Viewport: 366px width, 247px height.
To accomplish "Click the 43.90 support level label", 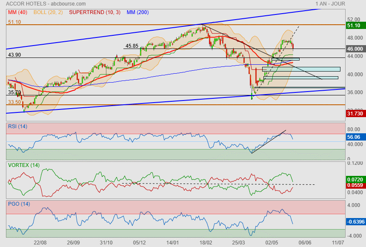I will [14, 55].
